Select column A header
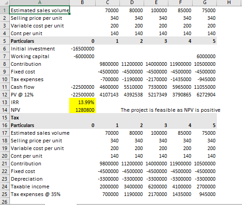The width and height of the screenshot is (242, 205). [40, 2]
